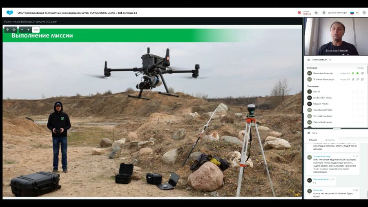
Task: Click participant Khakimullin Renat in list
Action: point(322,98)
